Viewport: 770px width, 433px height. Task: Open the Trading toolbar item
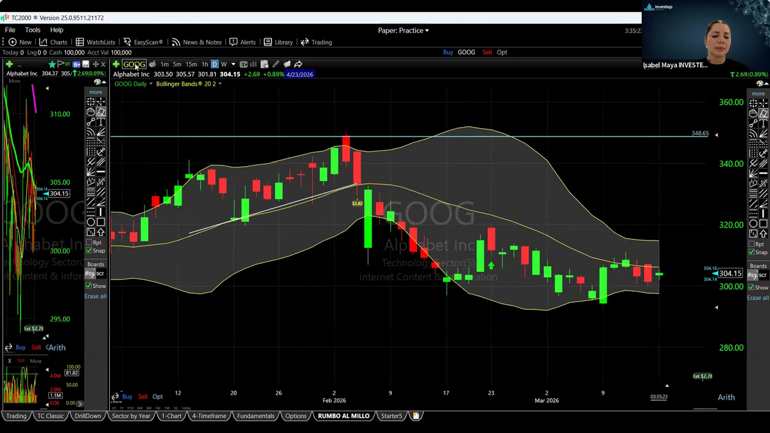point(316,42)
